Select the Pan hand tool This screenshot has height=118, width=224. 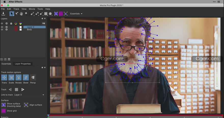click(21, 14)
